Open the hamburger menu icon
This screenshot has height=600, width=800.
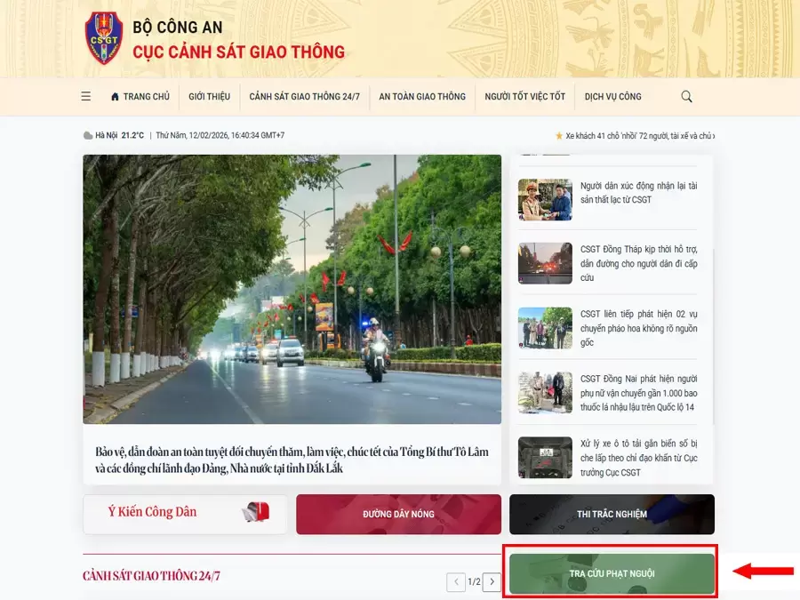85,96
